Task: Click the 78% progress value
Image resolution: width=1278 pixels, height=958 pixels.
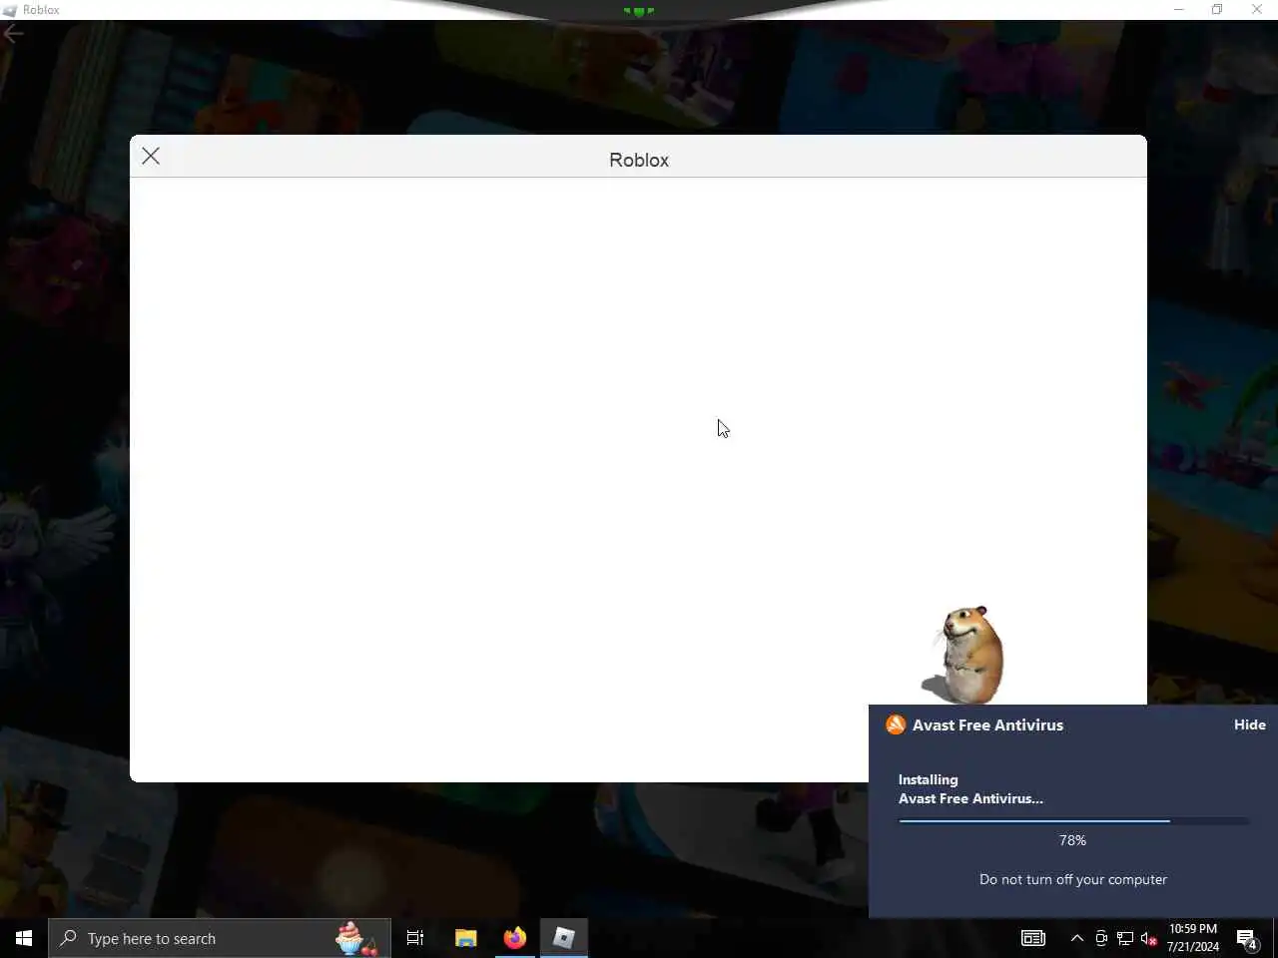Action: [x=1072, y=840]
